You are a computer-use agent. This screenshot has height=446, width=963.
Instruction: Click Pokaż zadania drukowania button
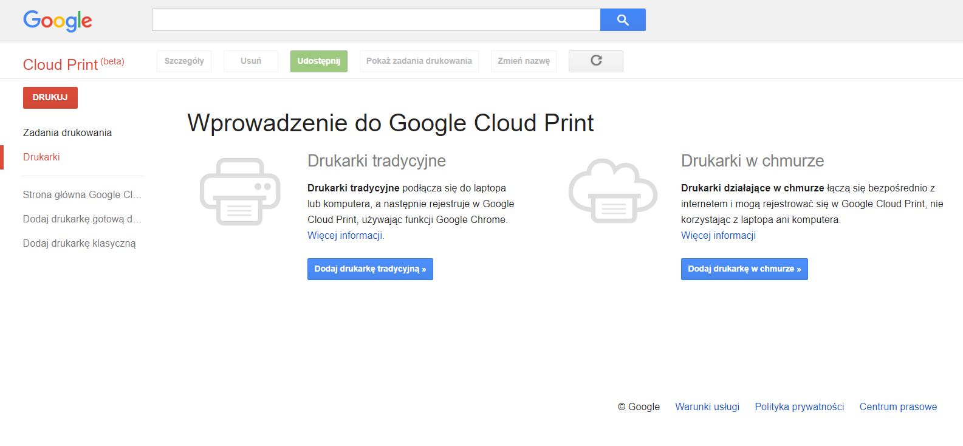click(x=419, y=61)
